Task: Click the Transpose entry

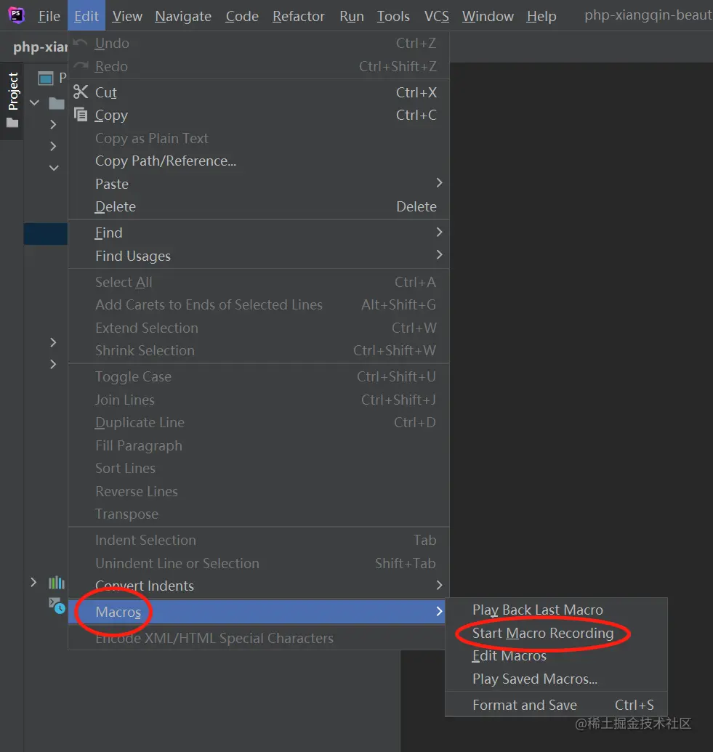Action: (x=259, y=514)
